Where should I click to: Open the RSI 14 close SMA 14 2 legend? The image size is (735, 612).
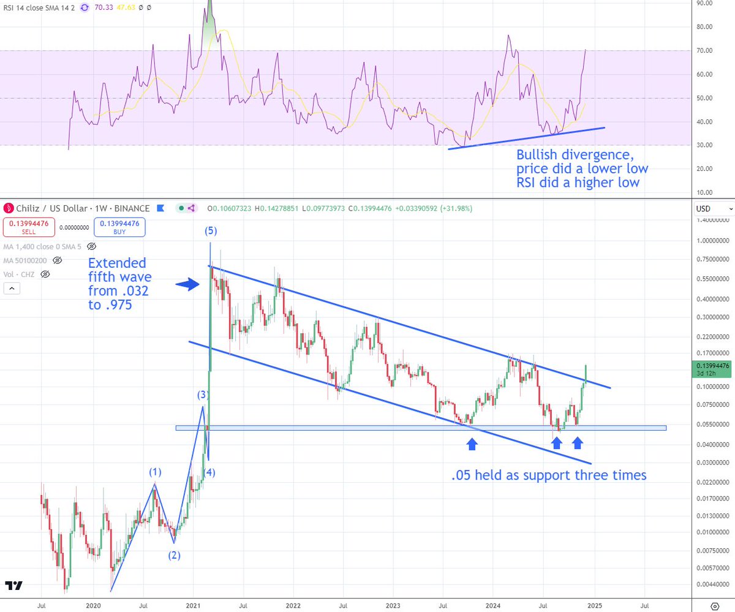click(x=38, y=7)
